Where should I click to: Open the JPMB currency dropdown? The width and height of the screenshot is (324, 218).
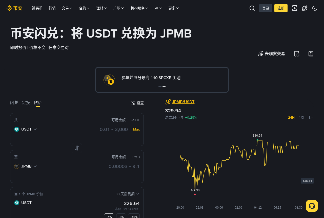coord(26,166)
